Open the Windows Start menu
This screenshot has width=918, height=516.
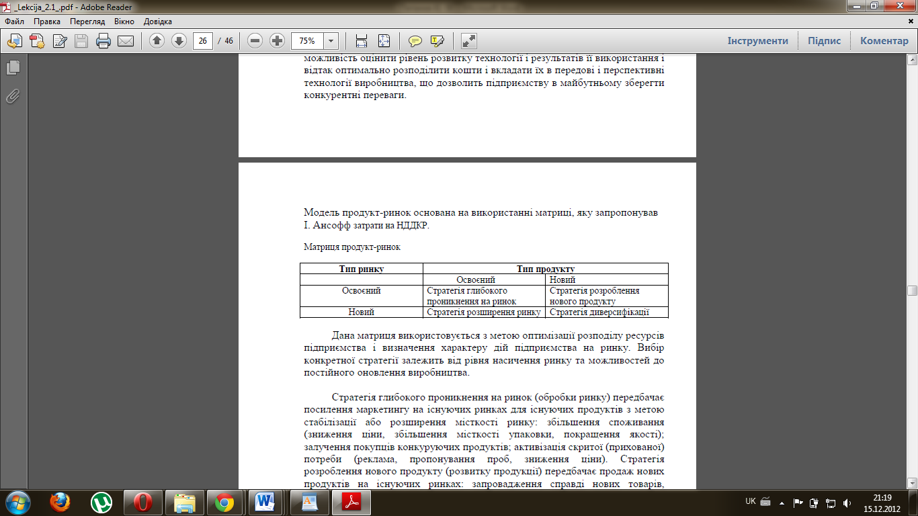point(18,502)
